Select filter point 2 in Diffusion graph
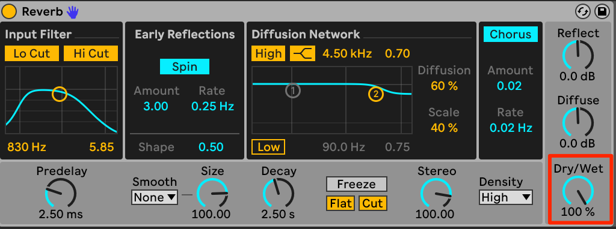 376,94
